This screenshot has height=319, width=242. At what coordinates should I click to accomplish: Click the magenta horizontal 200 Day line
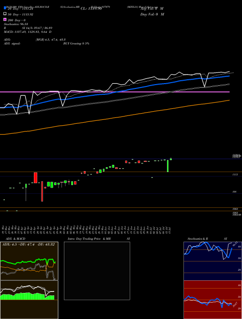tap(115, 92)
